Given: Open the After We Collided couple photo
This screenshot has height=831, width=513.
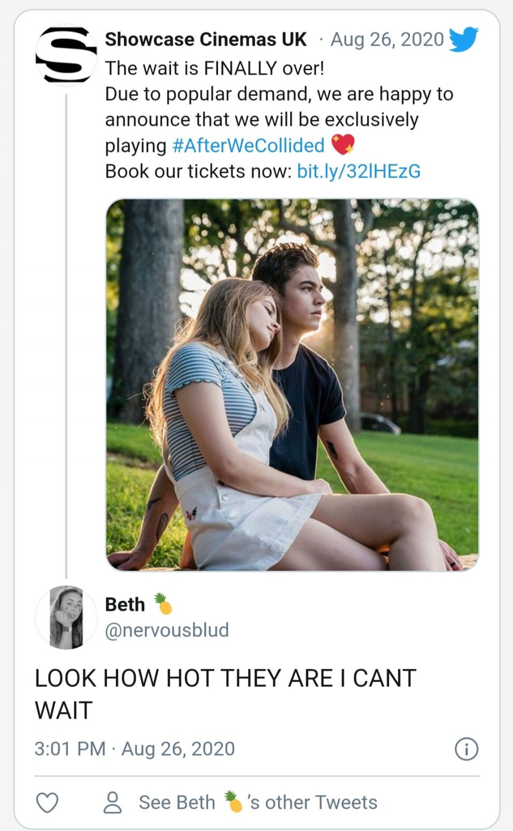Looking at the screenshot, I should tap(292, 385).
